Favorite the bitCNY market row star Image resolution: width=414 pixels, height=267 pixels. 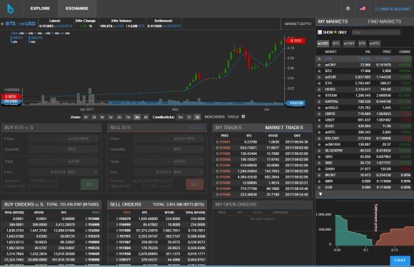pyautogui.click(x=319, y=65)
